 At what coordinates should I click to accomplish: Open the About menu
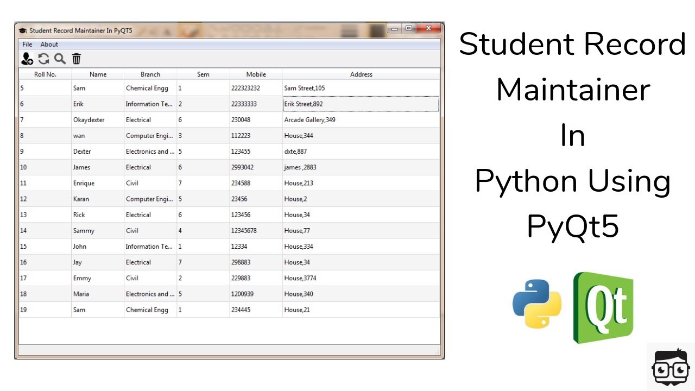49,45
